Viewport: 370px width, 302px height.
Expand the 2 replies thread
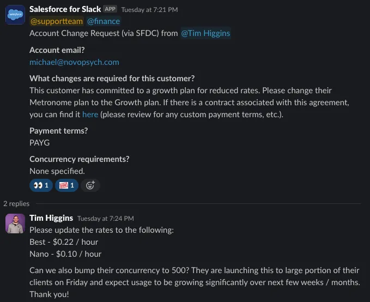[16, 203]
